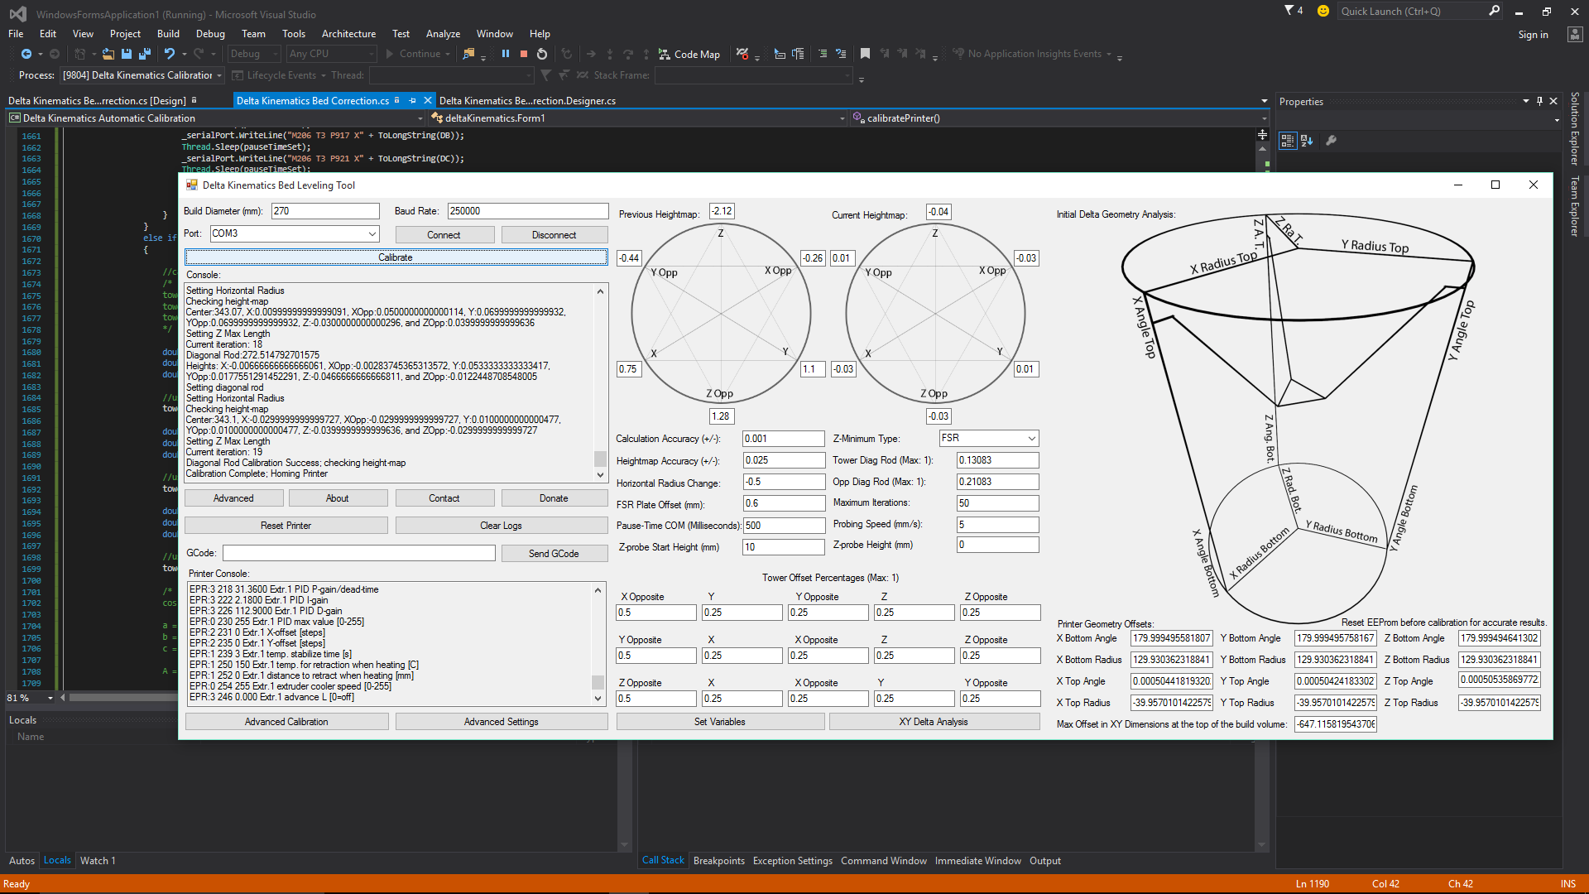Open the editor zoom 81 % dropdown
Screen dimensions: 1589x894
[x=50, y=698]
